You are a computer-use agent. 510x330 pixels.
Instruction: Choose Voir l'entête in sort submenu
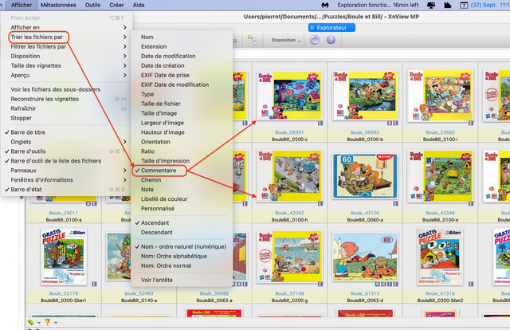pyautogui.click(x=157, y=280)
